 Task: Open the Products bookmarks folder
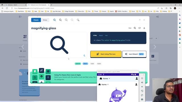pos(103,11)
